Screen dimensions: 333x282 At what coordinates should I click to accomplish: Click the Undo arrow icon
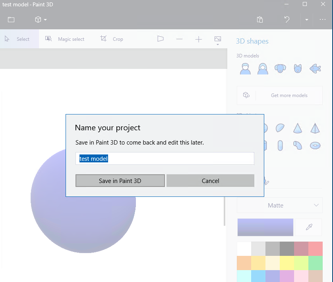287,19
